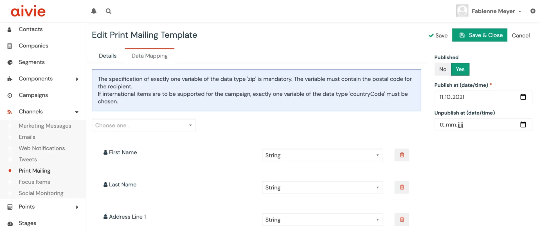Delete the Last Name mapping row
This screenshot has width=540, height=231.
tap(402, 187)
